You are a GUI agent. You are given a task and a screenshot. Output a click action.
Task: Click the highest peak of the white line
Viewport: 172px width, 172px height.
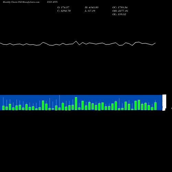pos(76,41)
